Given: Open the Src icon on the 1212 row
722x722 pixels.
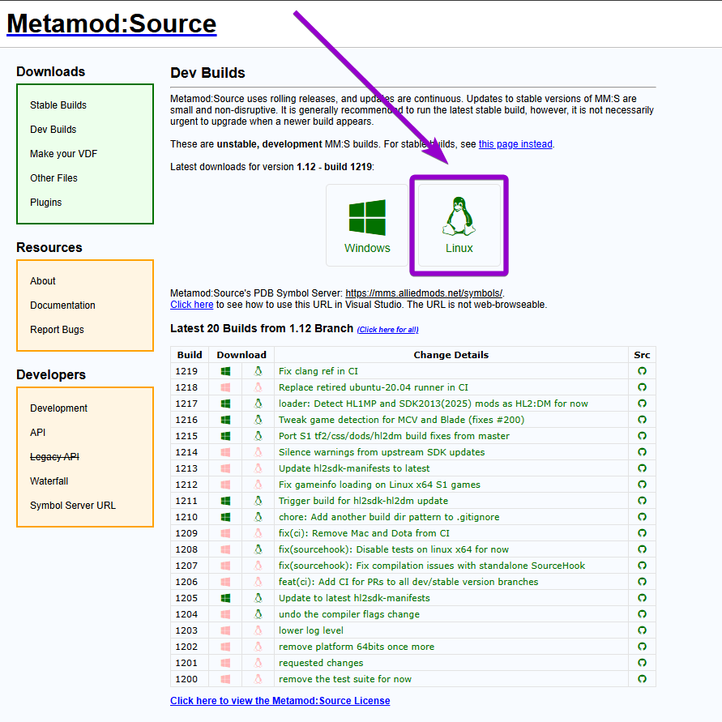Looking at the screenshot, I should 642,485.
